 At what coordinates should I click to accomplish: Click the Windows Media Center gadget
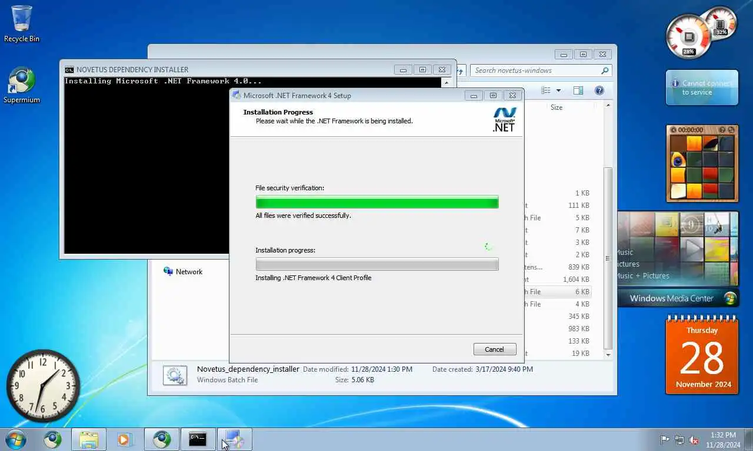click(678, 259)
